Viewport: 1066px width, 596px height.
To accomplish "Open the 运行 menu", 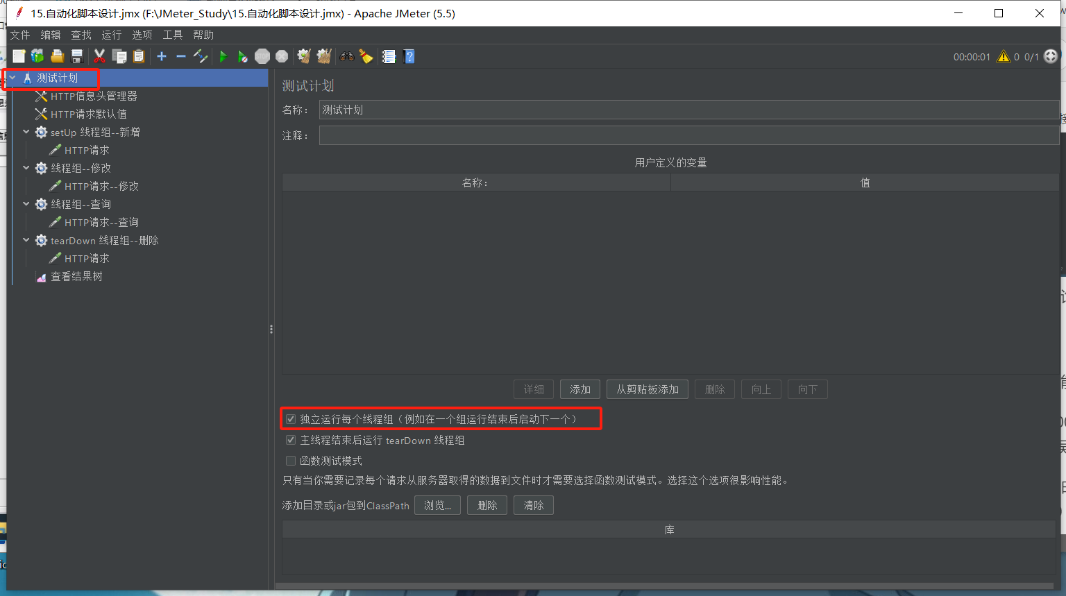I will point(112,35).
